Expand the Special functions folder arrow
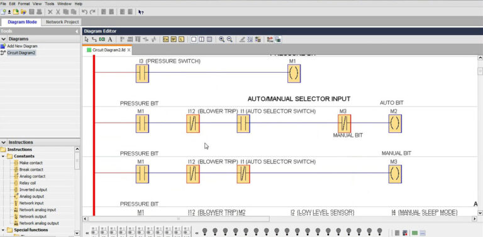This screenshot has width=483, height=237. click(x=3, y=230)
